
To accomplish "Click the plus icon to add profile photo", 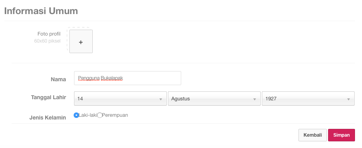I will click(x=81, y=42).
